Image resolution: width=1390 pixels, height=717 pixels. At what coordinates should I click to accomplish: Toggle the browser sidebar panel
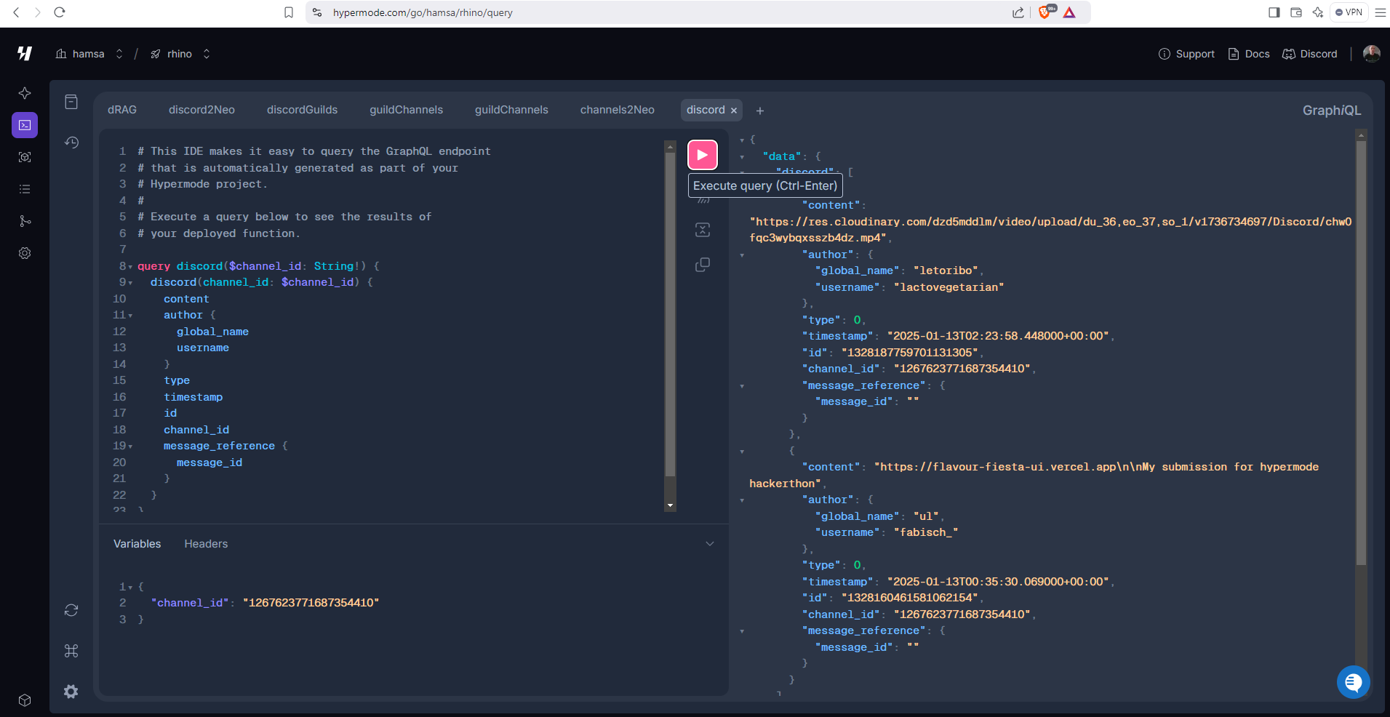point(1274,12)
